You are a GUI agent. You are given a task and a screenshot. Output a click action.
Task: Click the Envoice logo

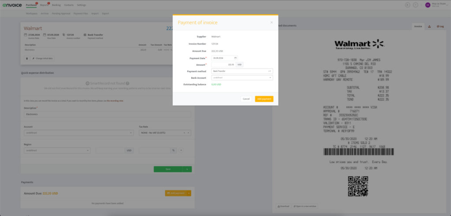[x=12, y=5]
